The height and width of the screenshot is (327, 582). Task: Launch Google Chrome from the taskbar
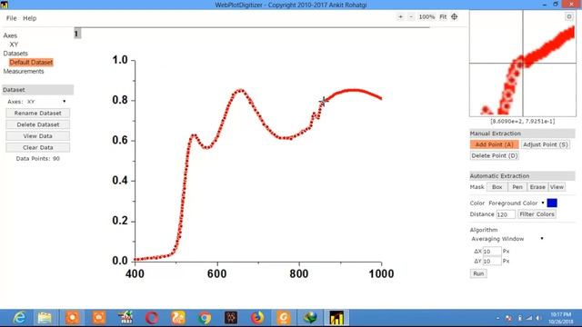[x=205, y=318]
